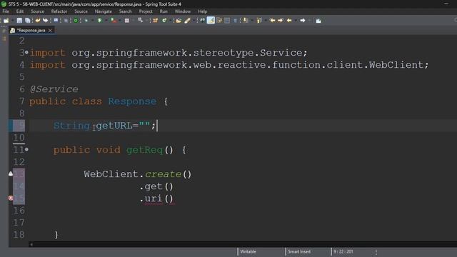Click the Save toolbar icon
This screenshot has height=257, width=457.
point(19,21)
